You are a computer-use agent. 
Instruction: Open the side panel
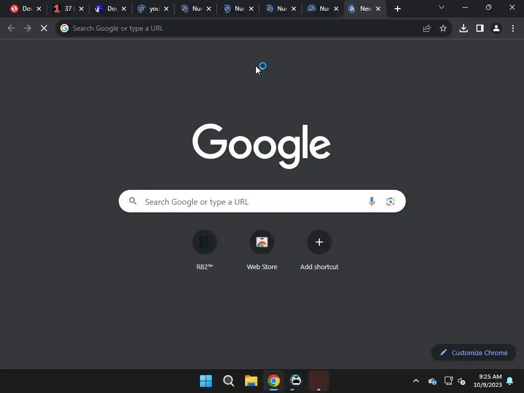(x=480, y=29)
